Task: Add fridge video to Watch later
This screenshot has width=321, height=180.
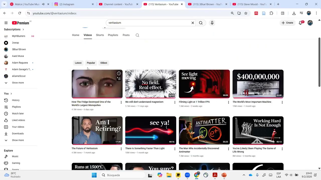Action: point(119,73)
